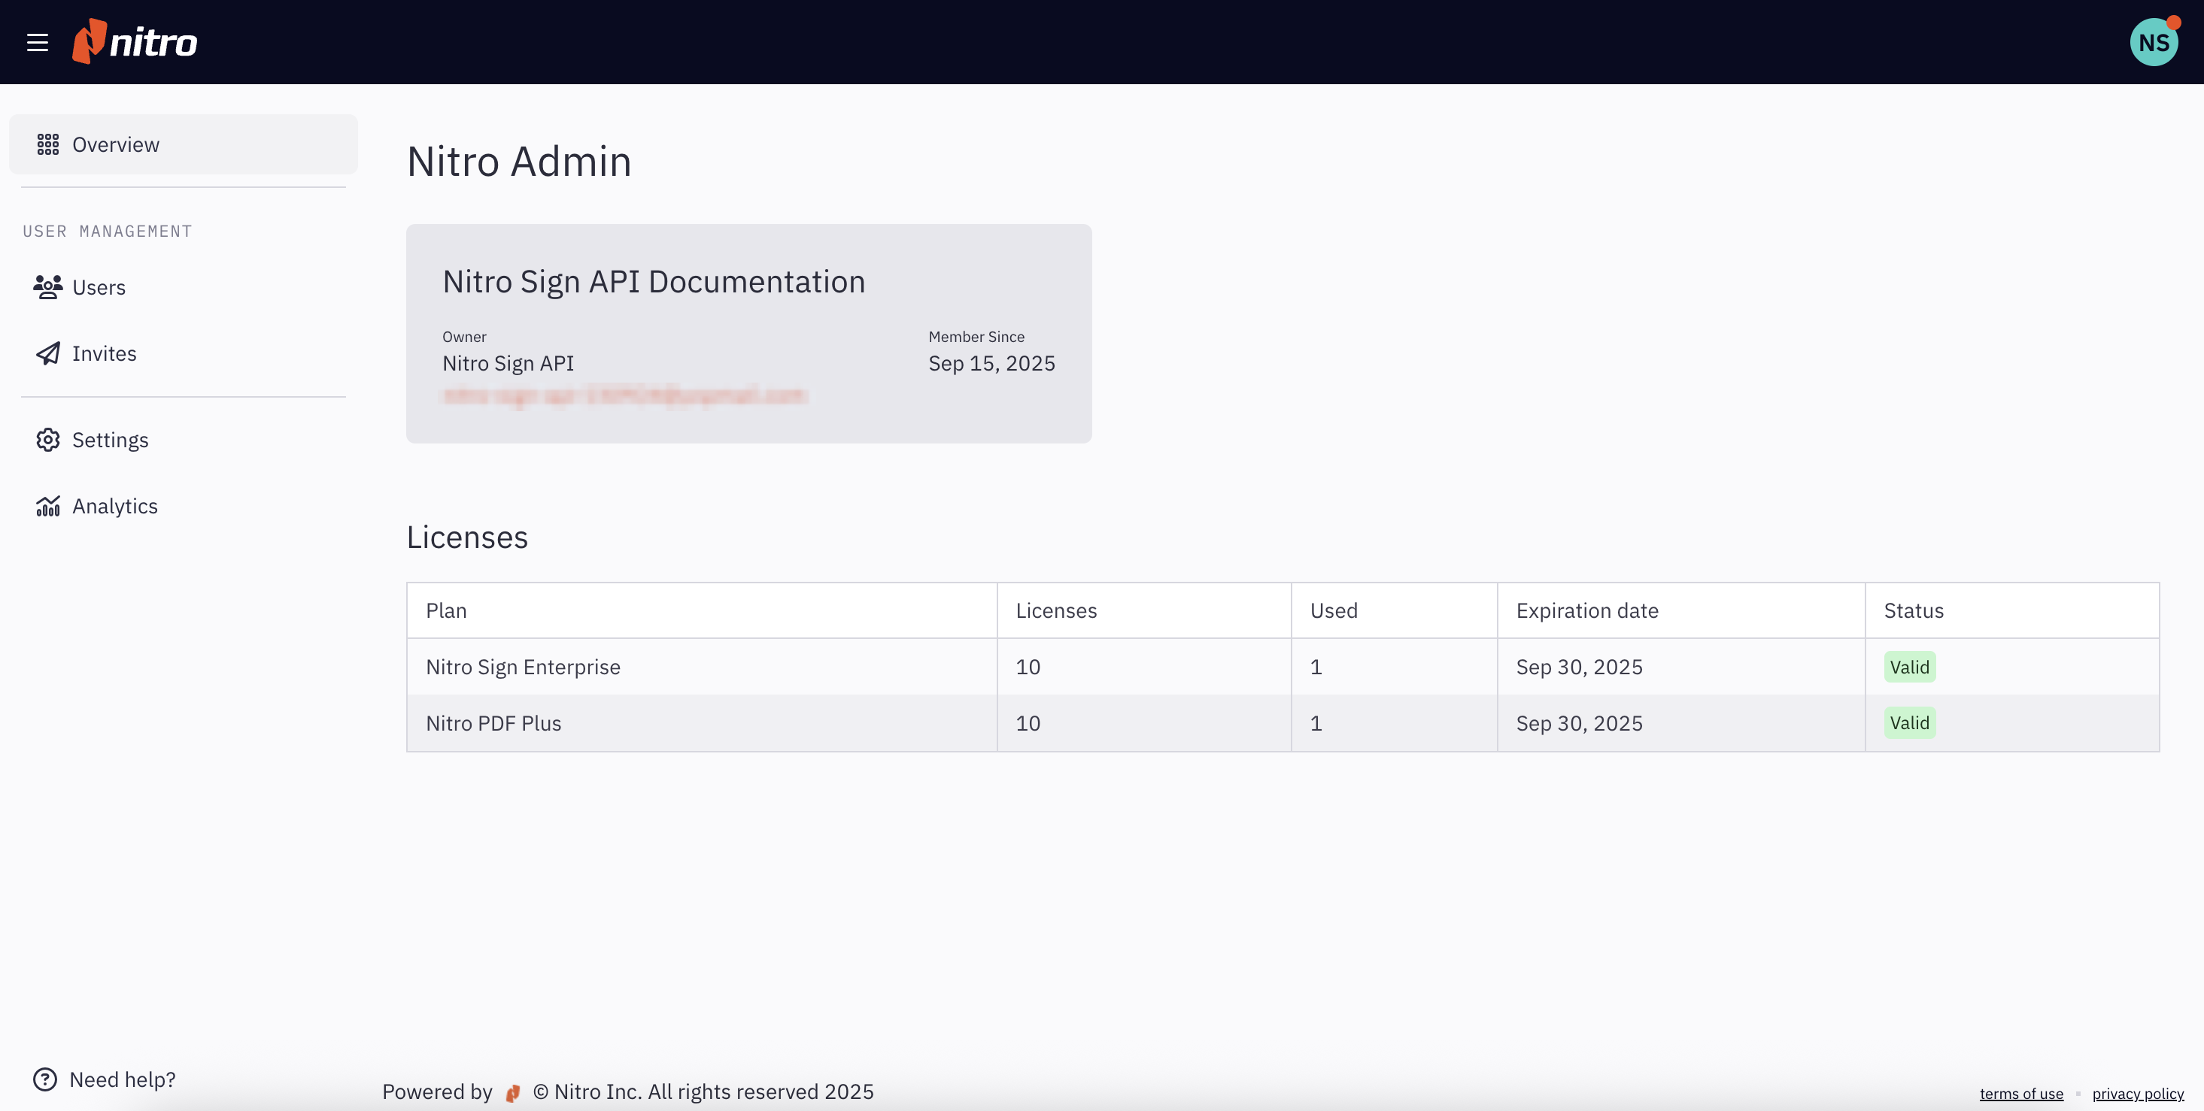
Task: Click the Analytics chart icon
Action: (x=48, y=507)
